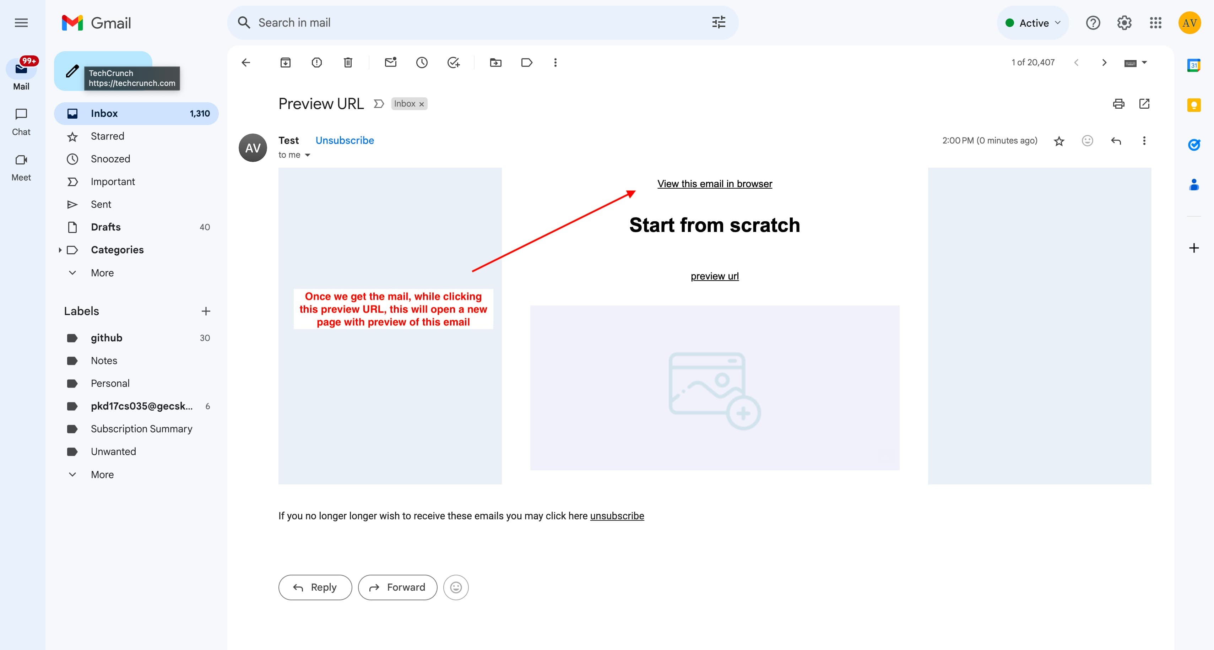Image resolution: width=1214 pixels, height=650 pixels.
Task: Report this email as spam
Action: [x=317, y=62]
